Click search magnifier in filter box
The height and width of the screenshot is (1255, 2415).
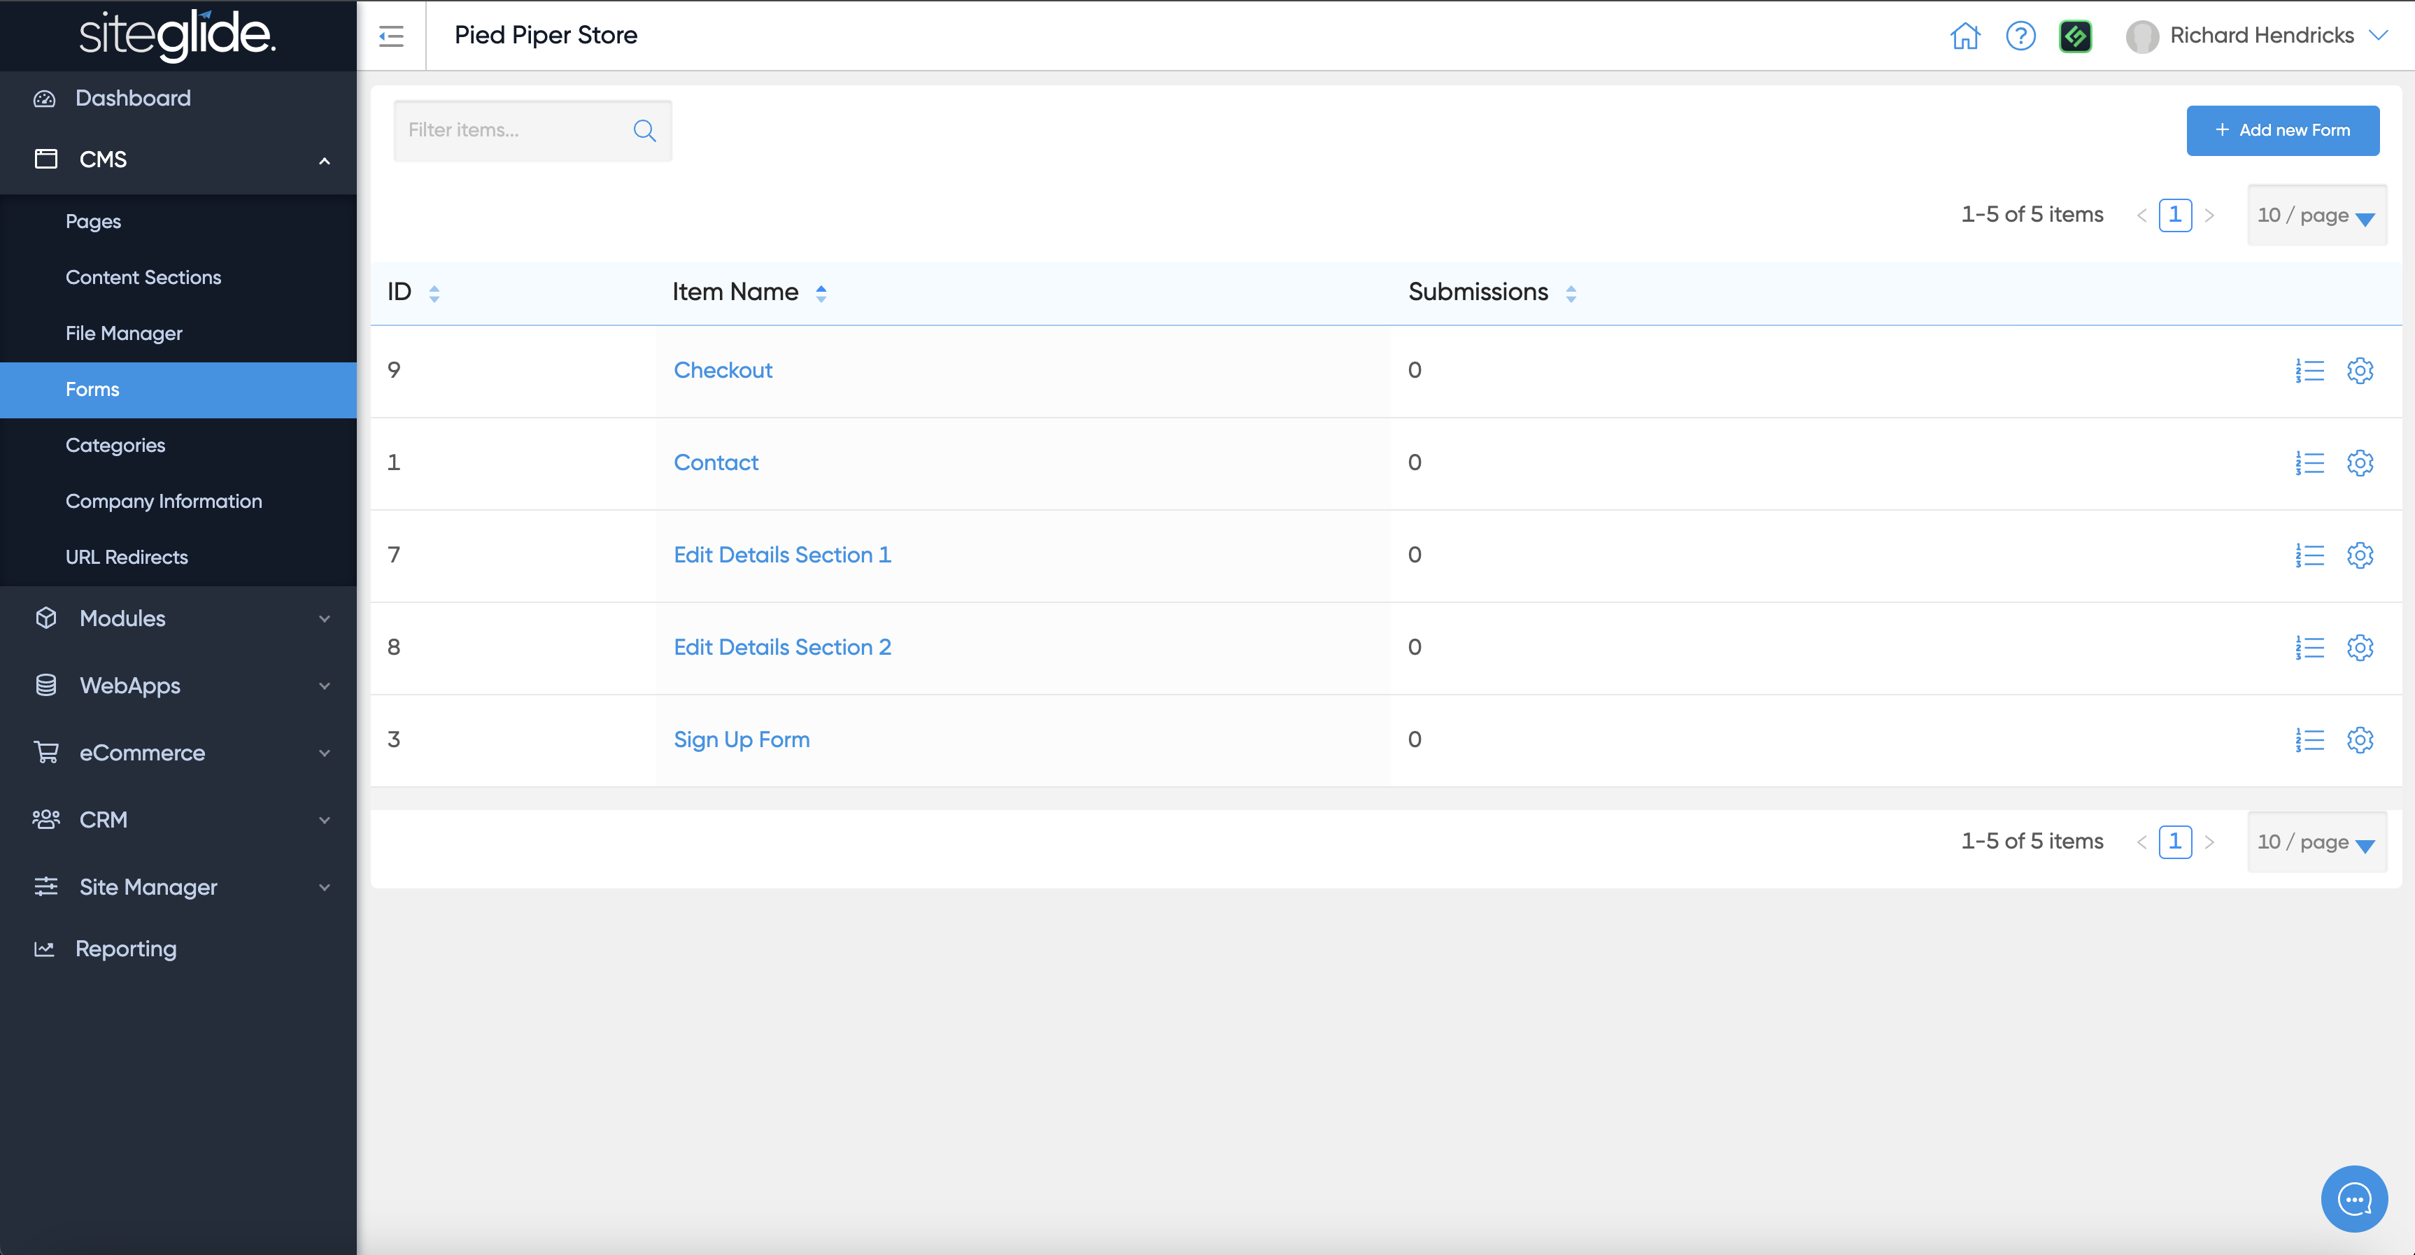(644, 130)
